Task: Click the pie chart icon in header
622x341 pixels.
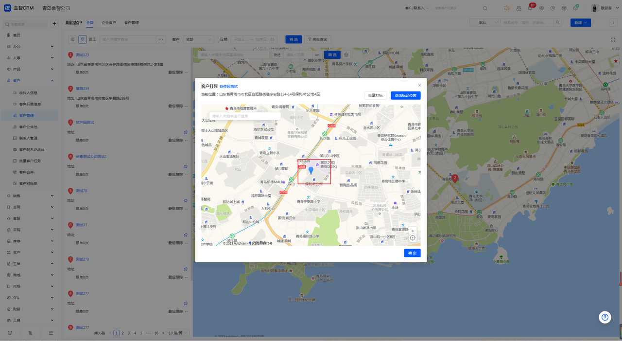Action: pyautogui.click(x=553, y=8)
